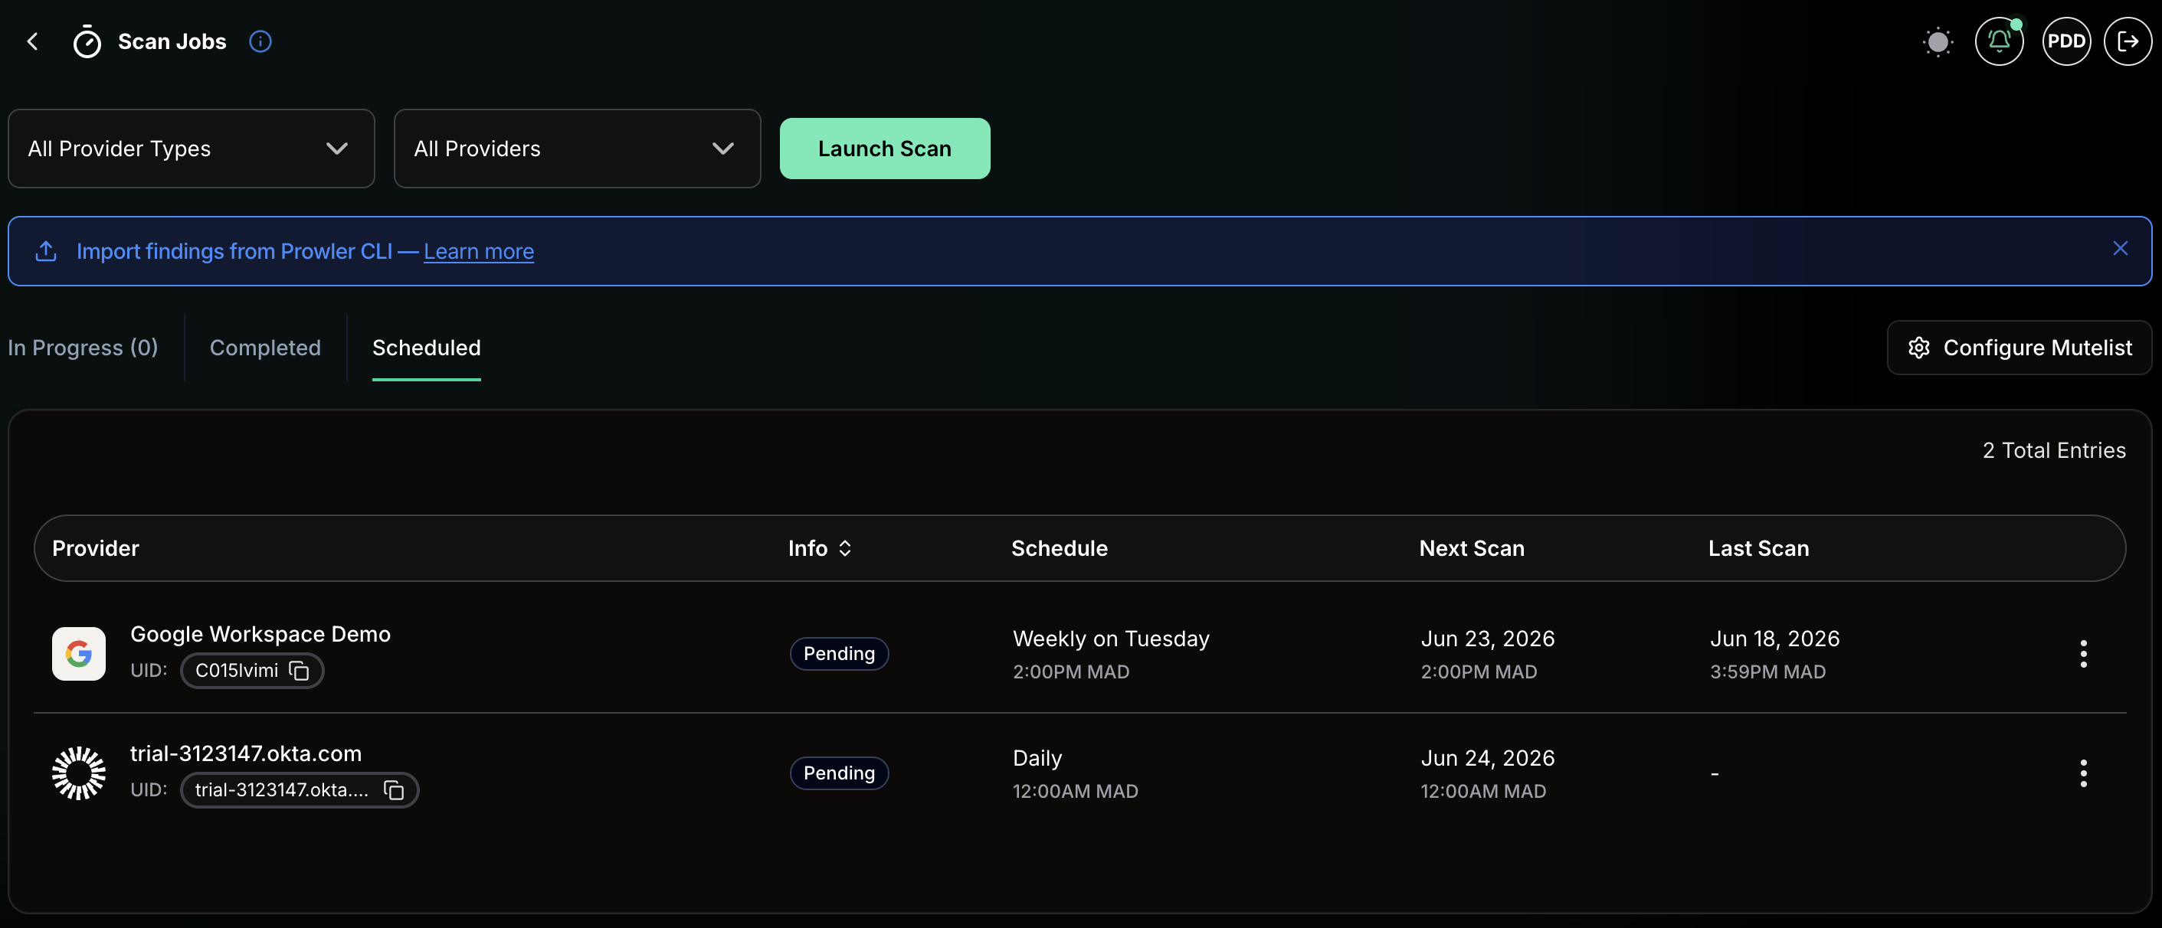The image size is (2162, 928).
Task: Open actions menu for Google Workspace Demo
Action: [x=2083, y=654]
